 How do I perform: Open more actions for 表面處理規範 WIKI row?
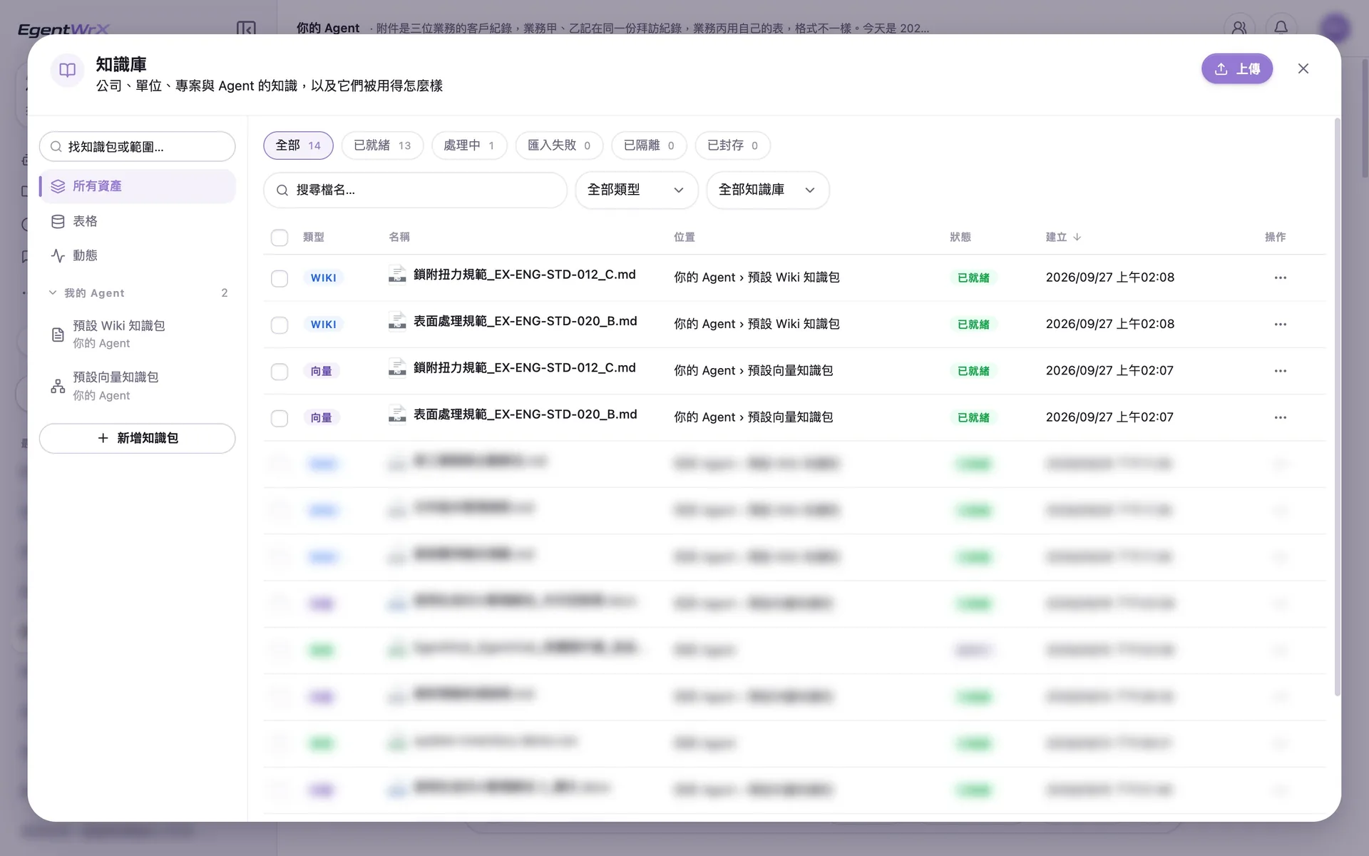click(1280, 324)
